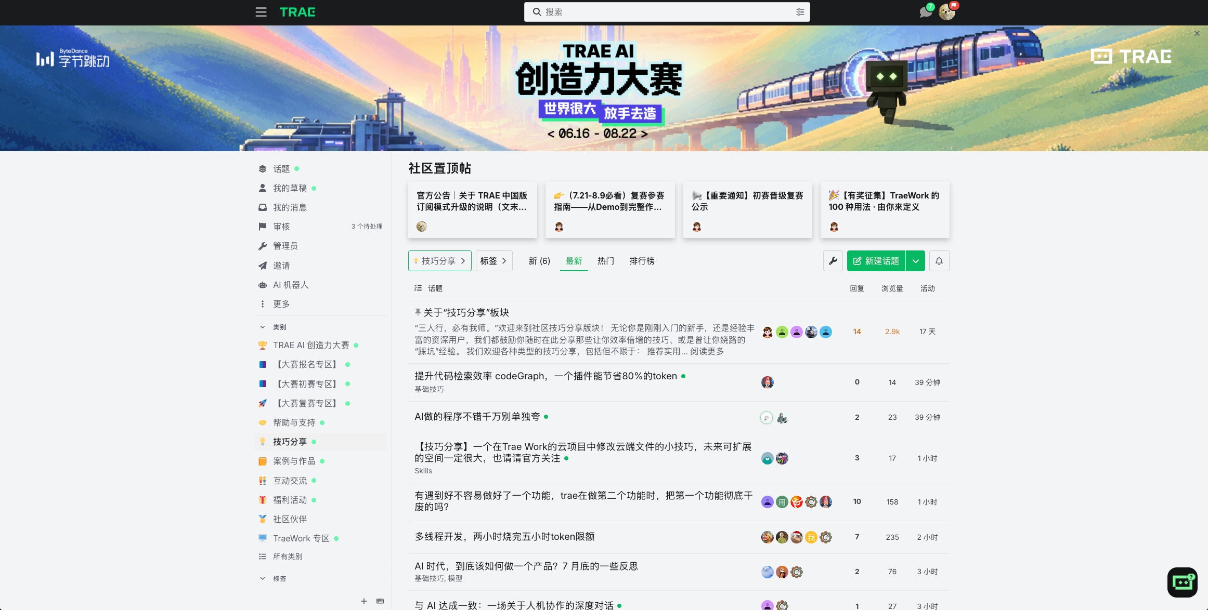Expand 更多 in sidebar

(x=320, y=304)
